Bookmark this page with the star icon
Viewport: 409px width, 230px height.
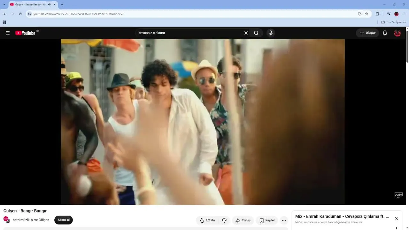pos(367,14)
